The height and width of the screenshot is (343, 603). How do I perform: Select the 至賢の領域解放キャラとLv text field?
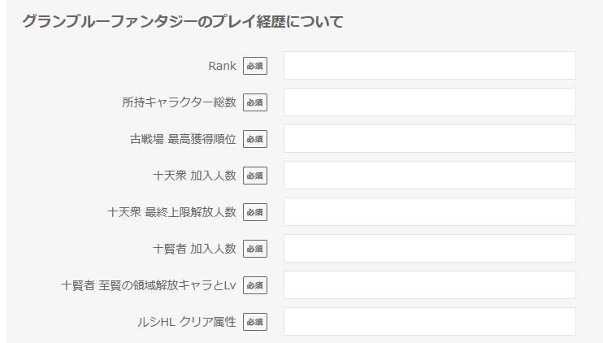tap(429, 285)
